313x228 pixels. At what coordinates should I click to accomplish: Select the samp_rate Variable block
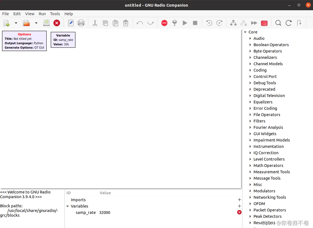point(63,40)
